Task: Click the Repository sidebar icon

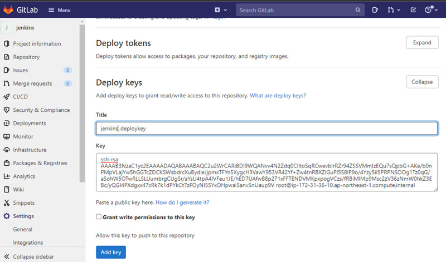Action: pyautogui.click(x=7, y=57)
